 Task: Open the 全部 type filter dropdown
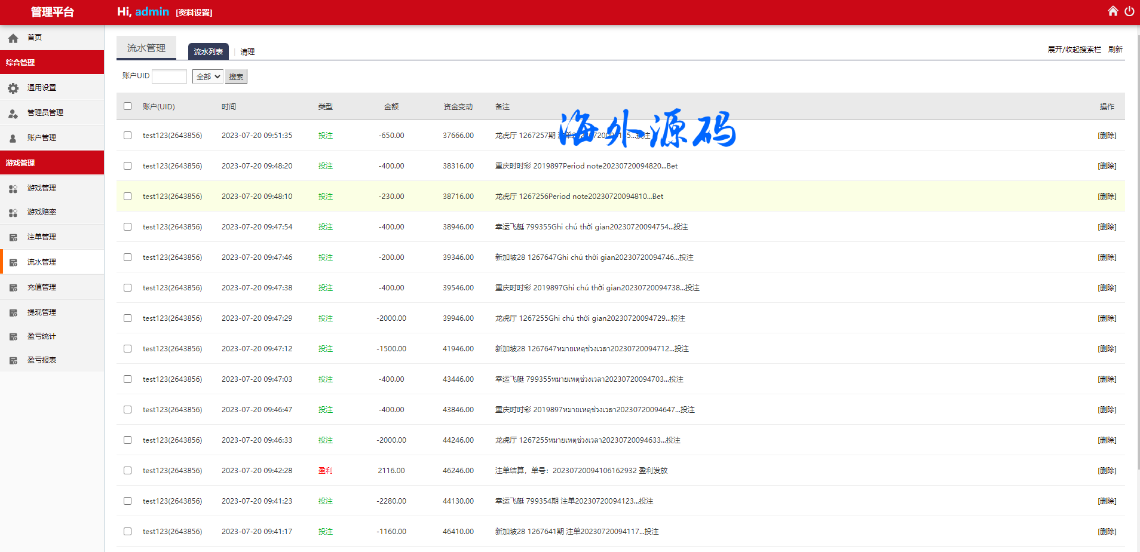tap(207, 76)
